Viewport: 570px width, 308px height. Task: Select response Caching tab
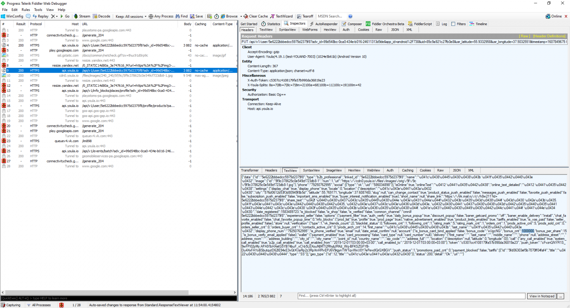tap(408, 171)
